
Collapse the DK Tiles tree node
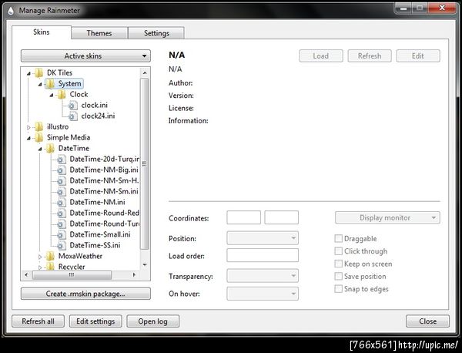pyautogui.click(x=28, y=73)
